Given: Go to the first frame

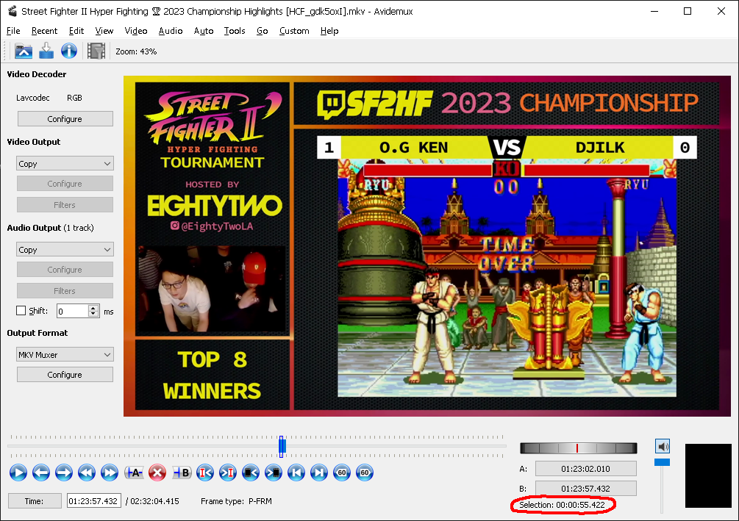Looking at the screenshot, I should pyautogui.click(x=296, y=473).
